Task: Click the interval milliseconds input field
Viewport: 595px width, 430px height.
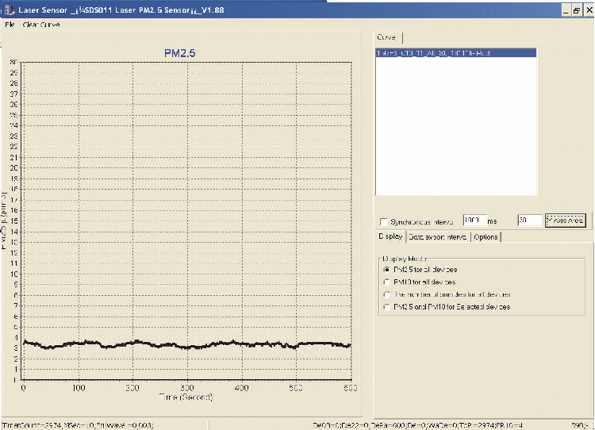Action: [x=474, y=220]
